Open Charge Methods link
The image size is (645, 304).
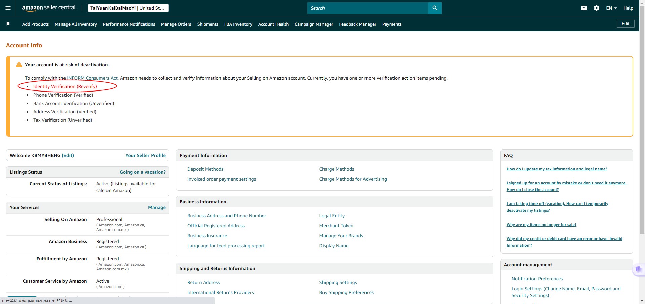point(337,169)
